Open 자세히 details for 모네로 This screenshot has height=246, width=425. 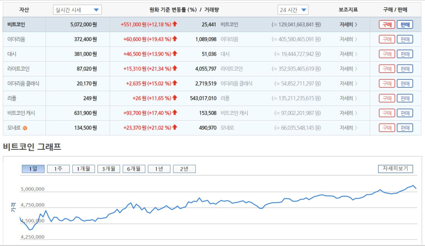pos(348,128)
